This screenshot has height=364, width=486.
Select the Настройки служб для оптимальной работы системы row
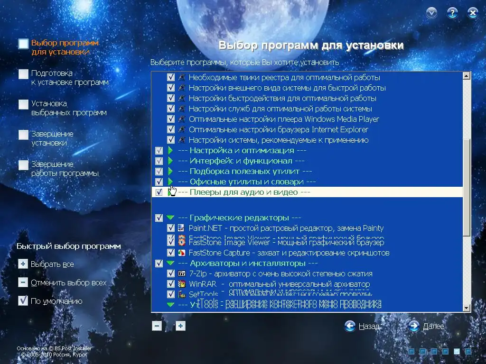(x=307, y=109)
